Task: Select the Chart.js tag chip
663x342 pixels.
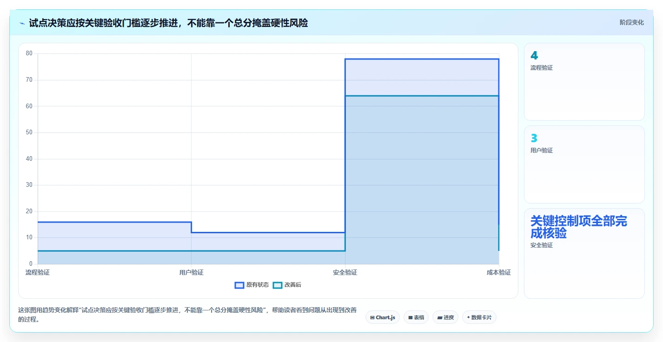Action: [x=383, y=317]
